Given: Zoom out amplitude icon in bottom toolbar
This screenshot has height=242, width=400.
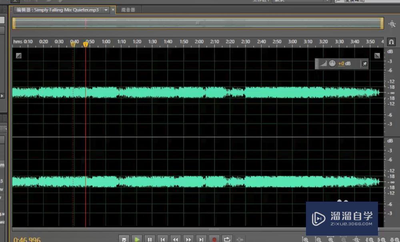Looking at the screenshot, I should point(318,240).
